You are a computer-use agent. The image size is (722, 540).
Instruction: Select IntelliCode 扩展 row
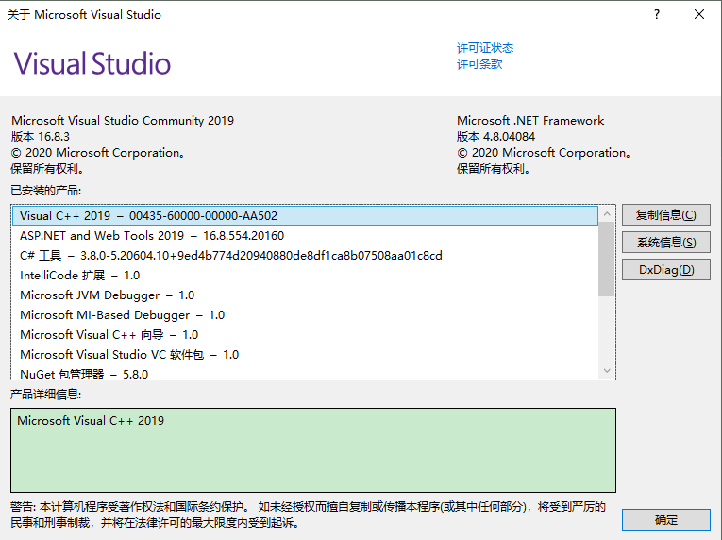point(305,275)
